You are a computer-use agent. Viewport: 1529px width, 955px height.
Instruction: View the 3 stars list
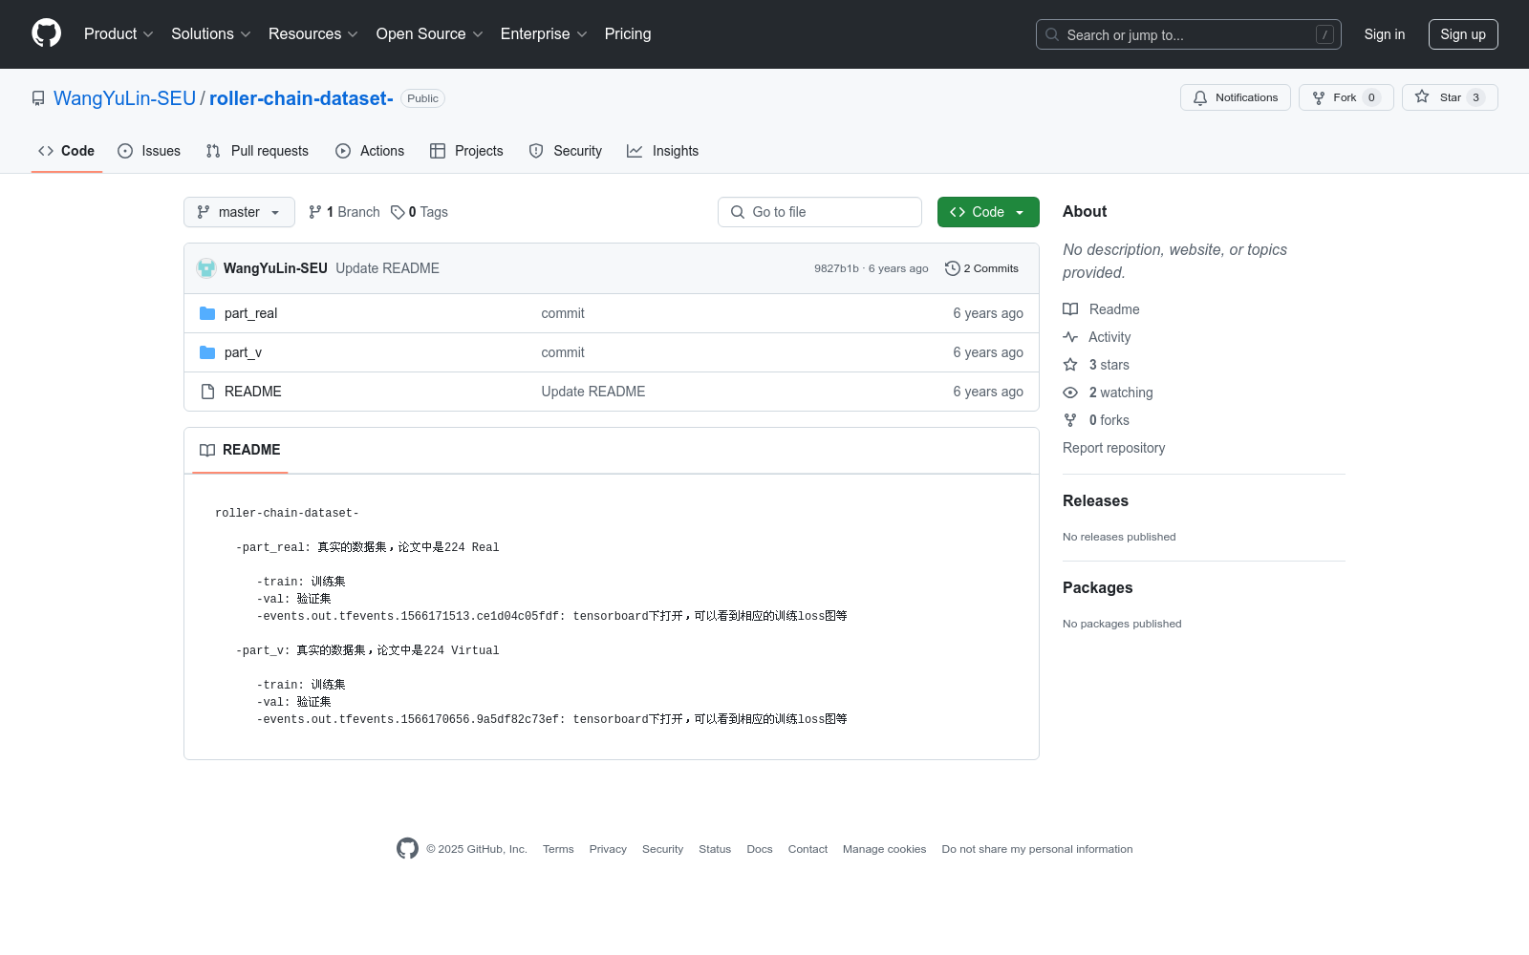1096,365
